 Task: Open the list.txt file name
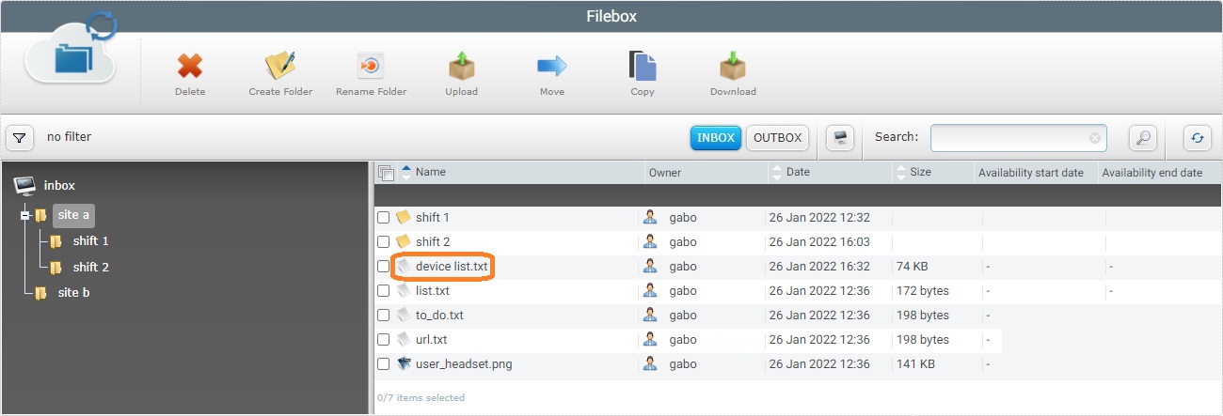(433, 291)
